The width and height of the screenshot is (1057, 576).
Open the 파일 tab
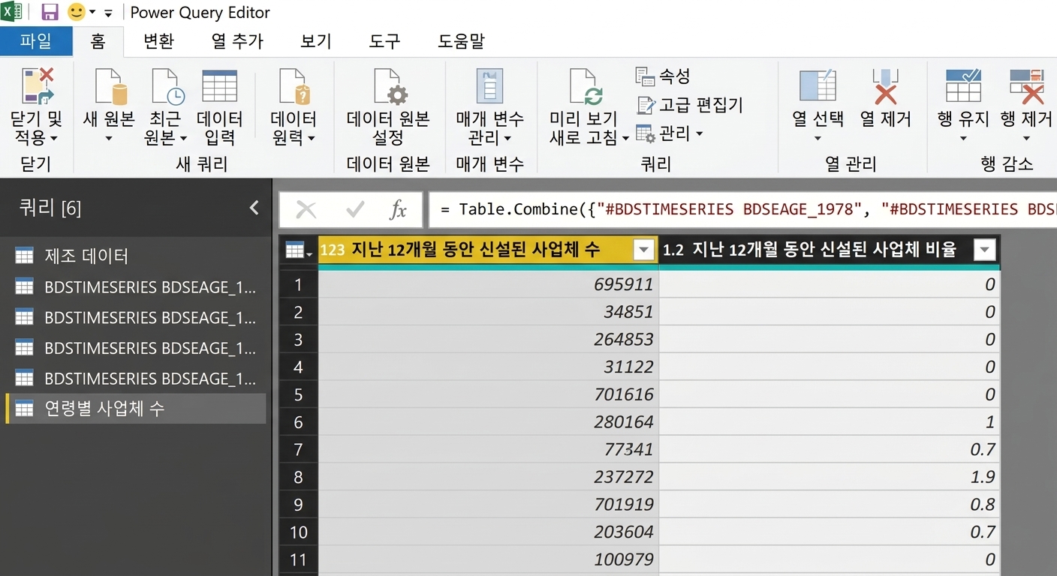point(36,41)
